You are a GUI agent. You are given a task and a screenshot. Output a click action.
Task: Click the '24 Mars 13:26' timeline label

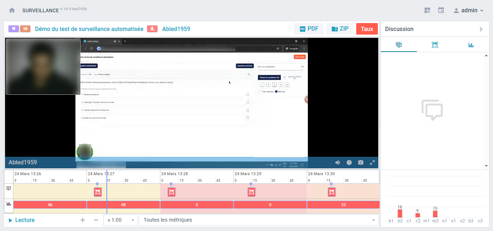(27, 174)
